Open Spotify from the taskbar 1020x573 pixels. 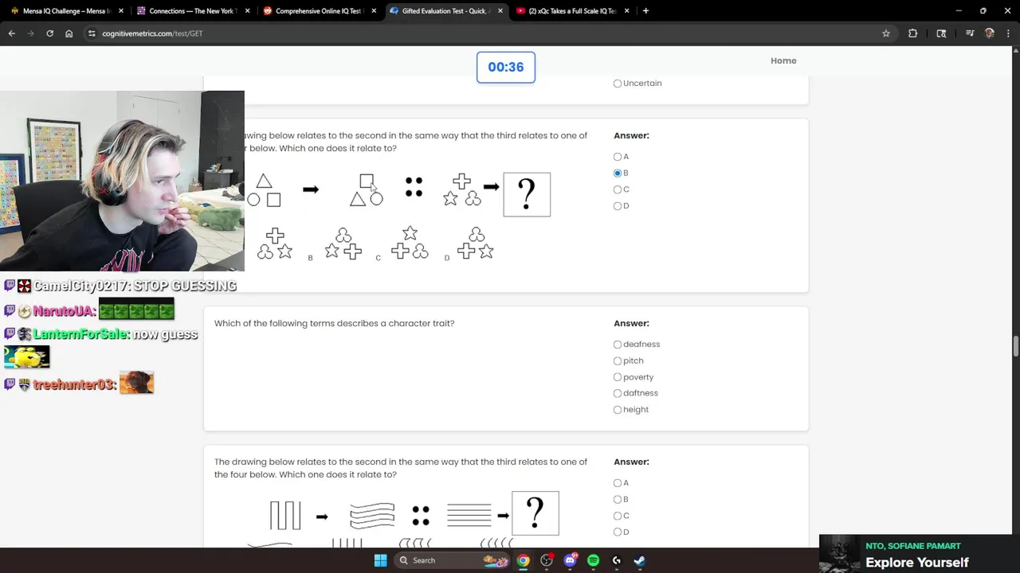(x=593, y=560)
